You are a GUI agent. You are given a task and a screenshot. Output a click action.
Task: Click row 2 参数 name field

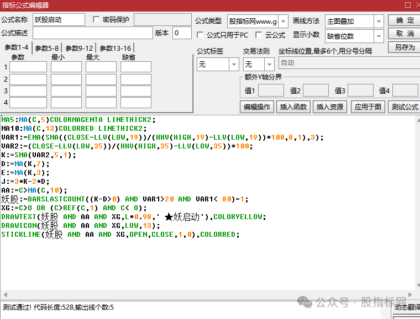(x=28, y=79)
